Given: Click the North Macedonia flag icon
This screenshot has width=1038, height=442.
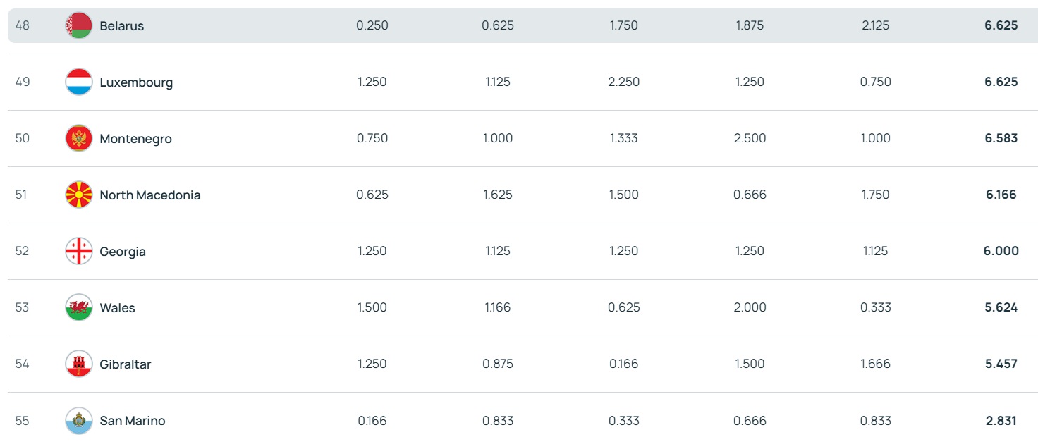Looking at the screenshot, I should (x=78, y=195).
